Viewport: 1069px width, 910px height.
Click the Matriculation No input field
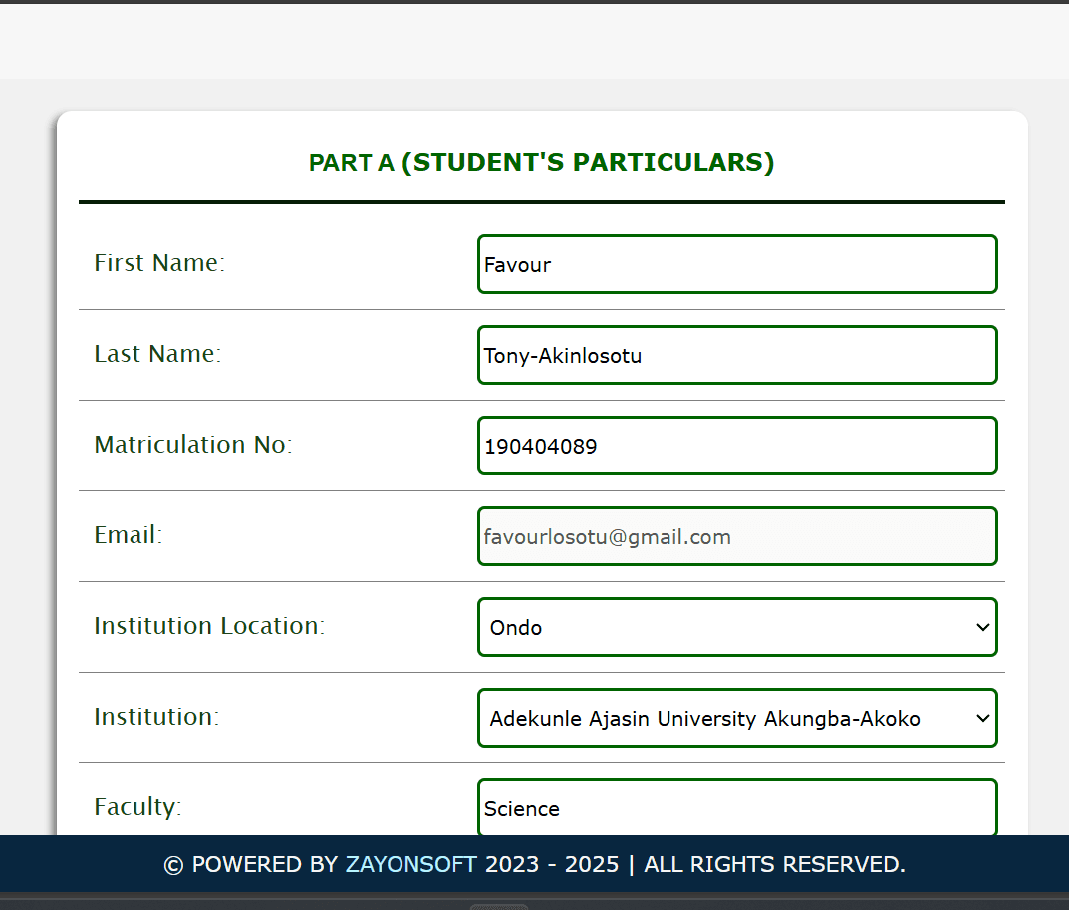click(x=737, y=446)
